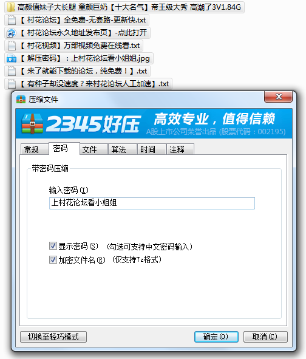Screen dimensions: 306x359
Task: Open the 文件 tab
Action: (x=93, y=149)
